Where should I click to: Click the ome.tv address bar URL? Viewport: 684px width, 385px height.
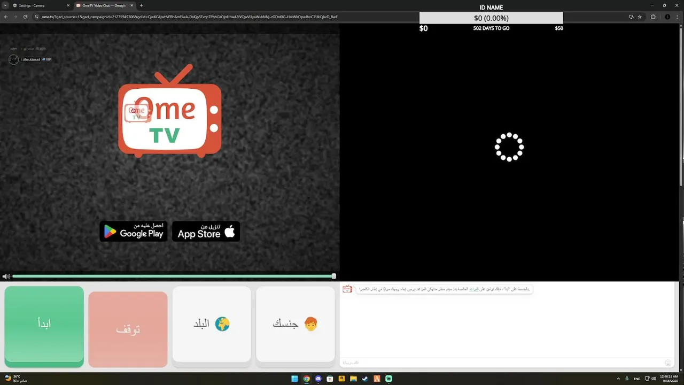pyautogui.click(x=190, y=17)
